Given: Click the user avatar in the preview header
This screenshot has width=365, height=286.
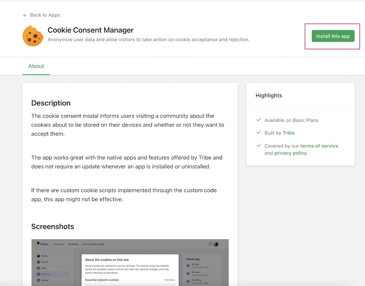Looking at the screenshot, I should pos(216,244).
